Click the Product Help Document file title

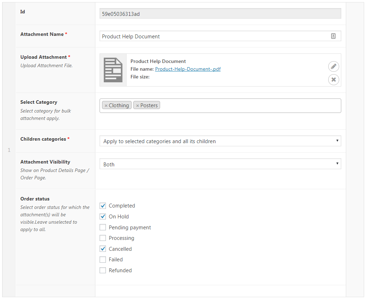coord(158,61)
